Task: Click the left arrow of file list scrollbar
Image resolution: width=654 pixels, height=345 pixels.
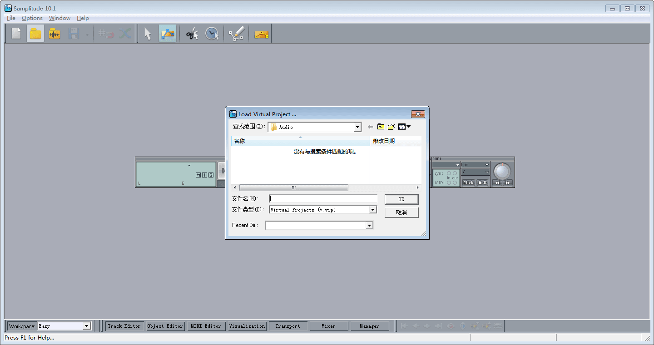Action: coord(235,187)
